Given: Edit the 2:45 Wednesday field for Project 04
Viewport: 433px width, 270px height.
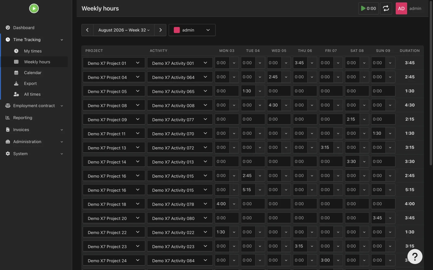Looking at the screenshot, I should coord(274,77).
